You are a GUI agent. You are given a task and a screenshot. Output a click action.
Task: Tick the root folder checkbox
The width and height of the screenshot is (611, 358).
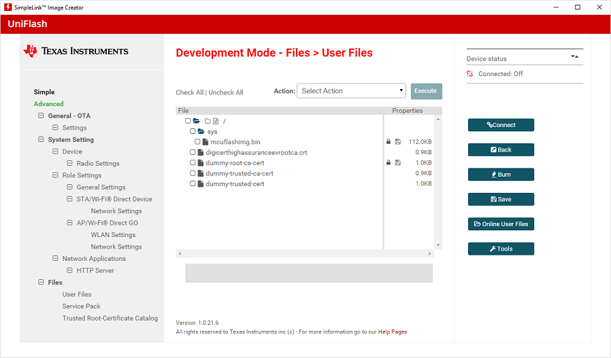tap(188, 121)
